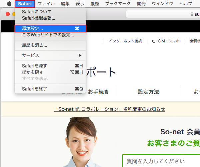The width and height of the screenshot is (200, 167).
Task: Click the lock icon in the address bar
Action: pos(191,14)
